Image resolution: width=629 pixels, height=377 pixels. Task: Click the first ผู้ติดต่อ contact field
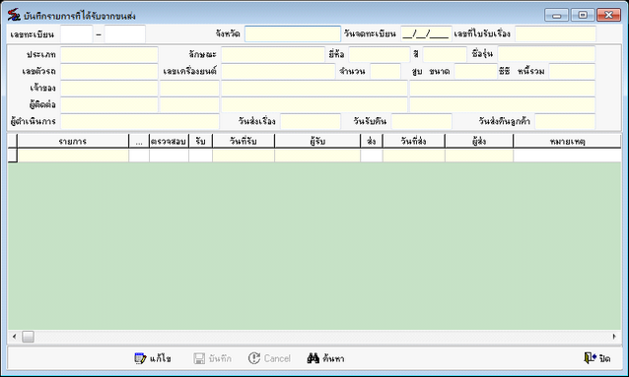[x=109, y=105]
